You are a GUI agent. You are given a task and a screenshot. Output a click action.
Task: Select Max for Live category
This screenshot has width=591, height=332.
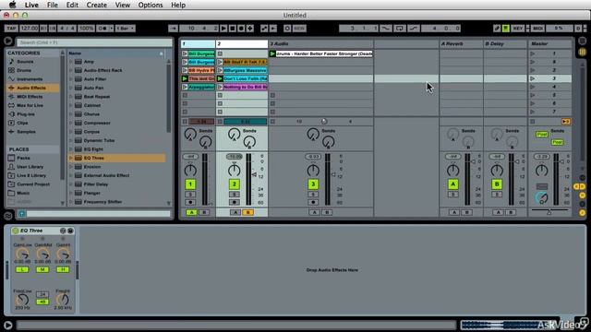(30, 105)
